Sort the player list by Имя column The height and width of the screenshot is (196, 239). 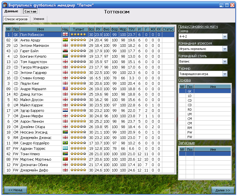[x=40, y=29]
